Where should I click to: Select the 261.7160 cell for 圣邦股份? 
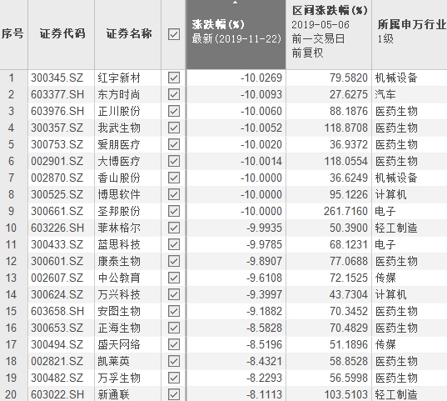345,211
